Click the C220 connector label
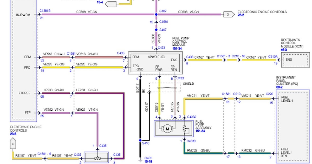312x164 pixels. click(269, 94)
